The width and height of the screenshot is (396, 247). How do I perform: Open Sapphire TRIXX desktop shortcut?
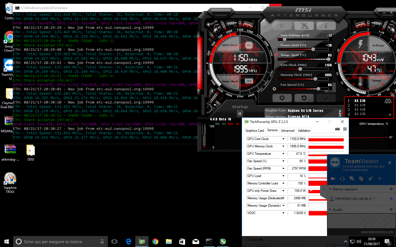tap(10, 183)
